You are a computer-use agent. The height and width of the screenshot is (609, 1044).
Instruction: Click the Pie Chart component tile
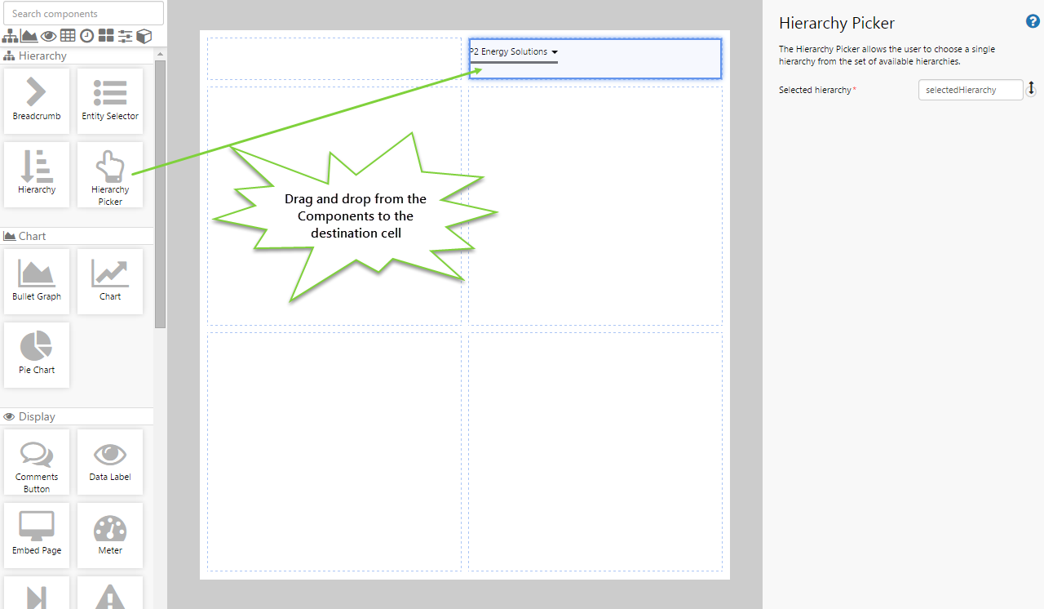[37, 354]
